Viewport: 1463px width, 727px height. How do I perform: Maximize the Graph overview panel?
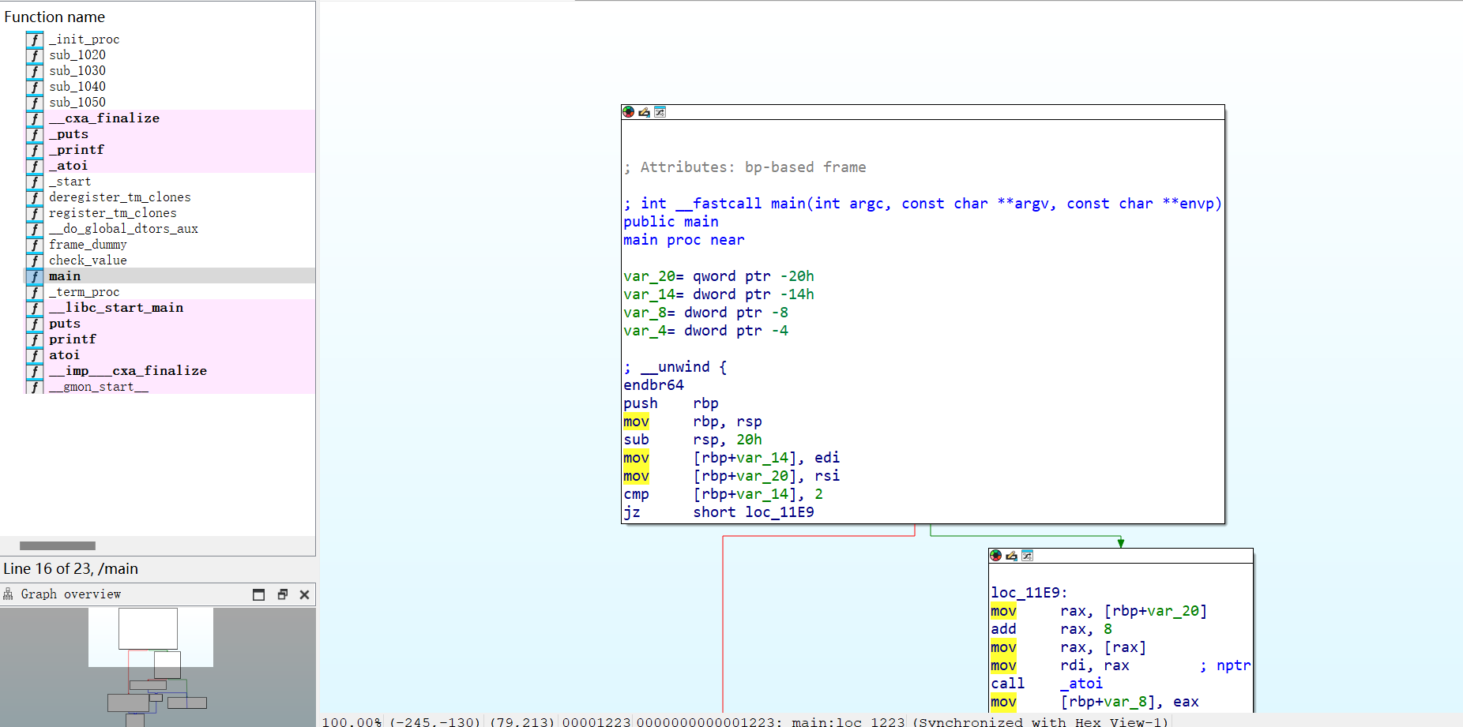[258, 594]
